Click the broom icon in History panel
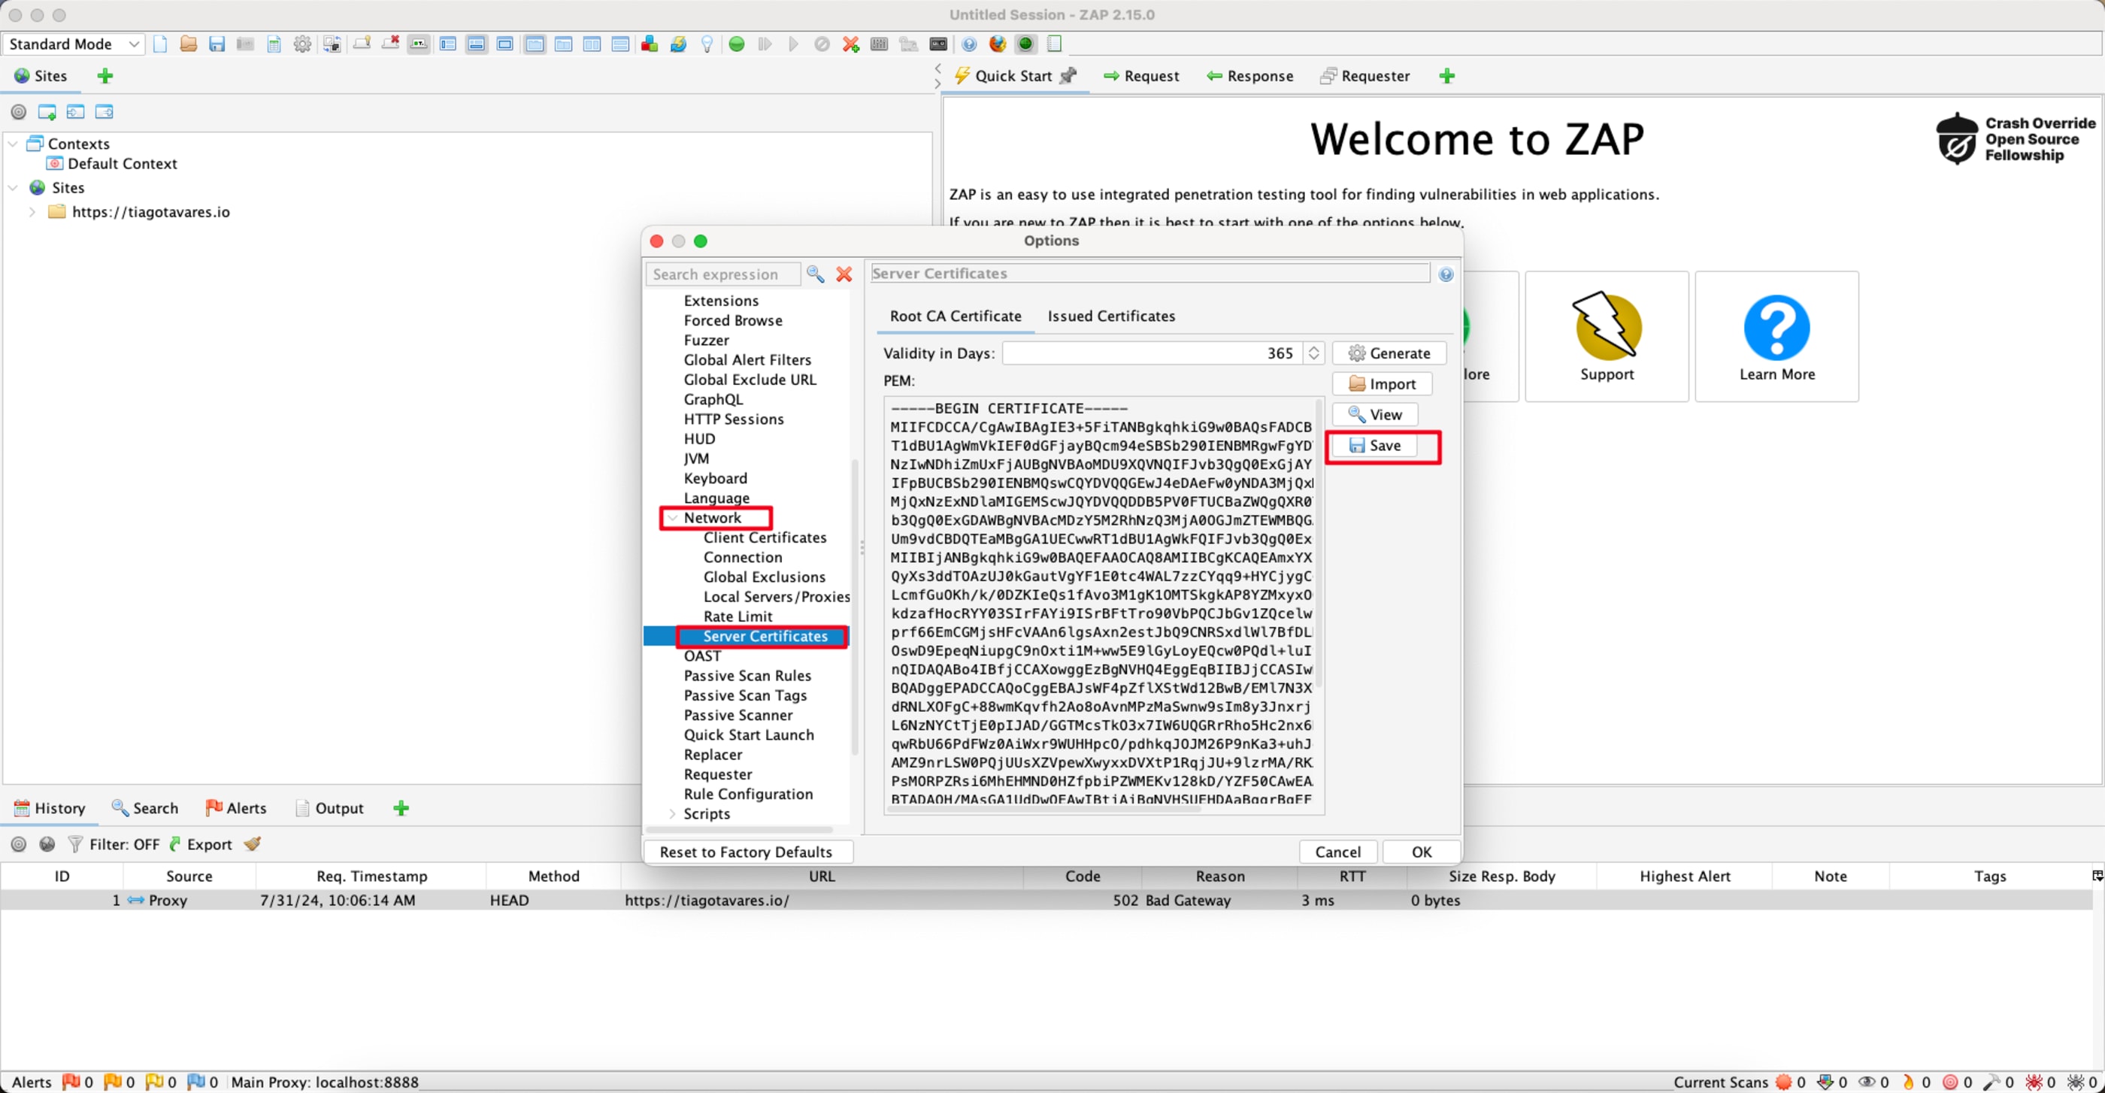The width and height of the screenshot is (2105, 1093). [253, 844]
